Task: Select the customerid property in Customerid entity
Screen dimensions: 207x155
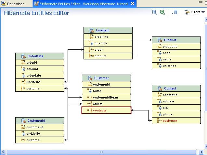Action: (40, 127)
